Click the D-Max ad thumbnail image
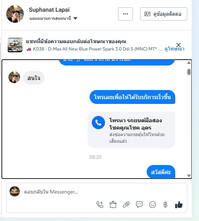The width and height of the screenshot is (199, 221). coord(15,45)
